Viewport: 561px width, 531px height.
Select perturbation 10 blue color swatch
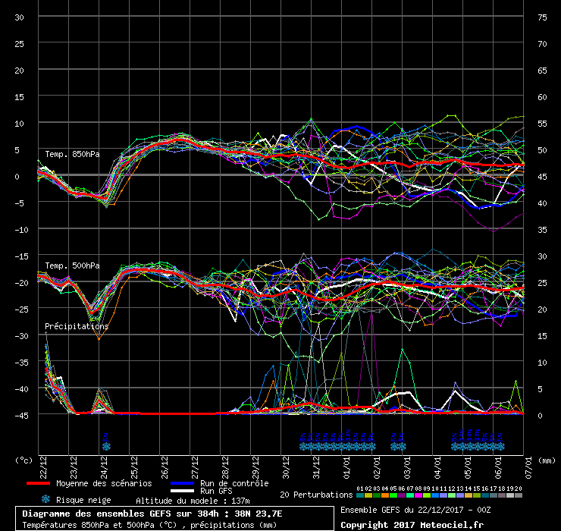435,495
